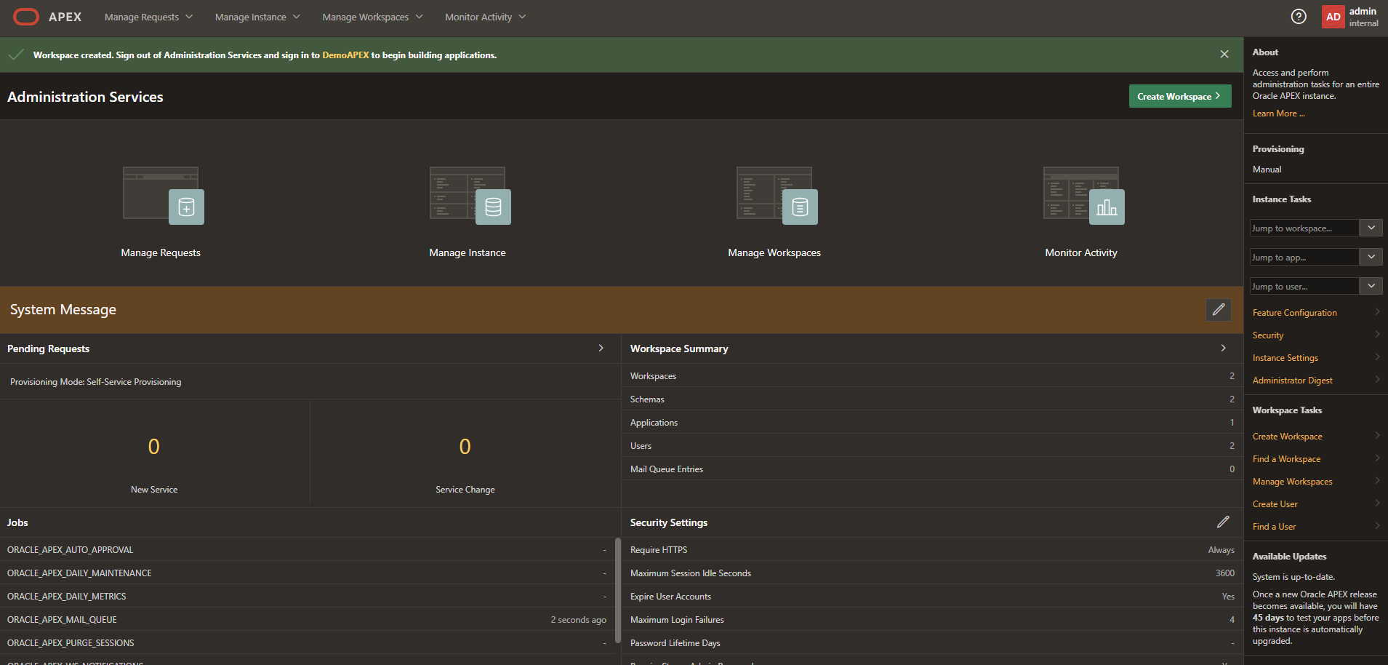
Task: Click the AD user avatar icon
Action: pos(1333,17)
